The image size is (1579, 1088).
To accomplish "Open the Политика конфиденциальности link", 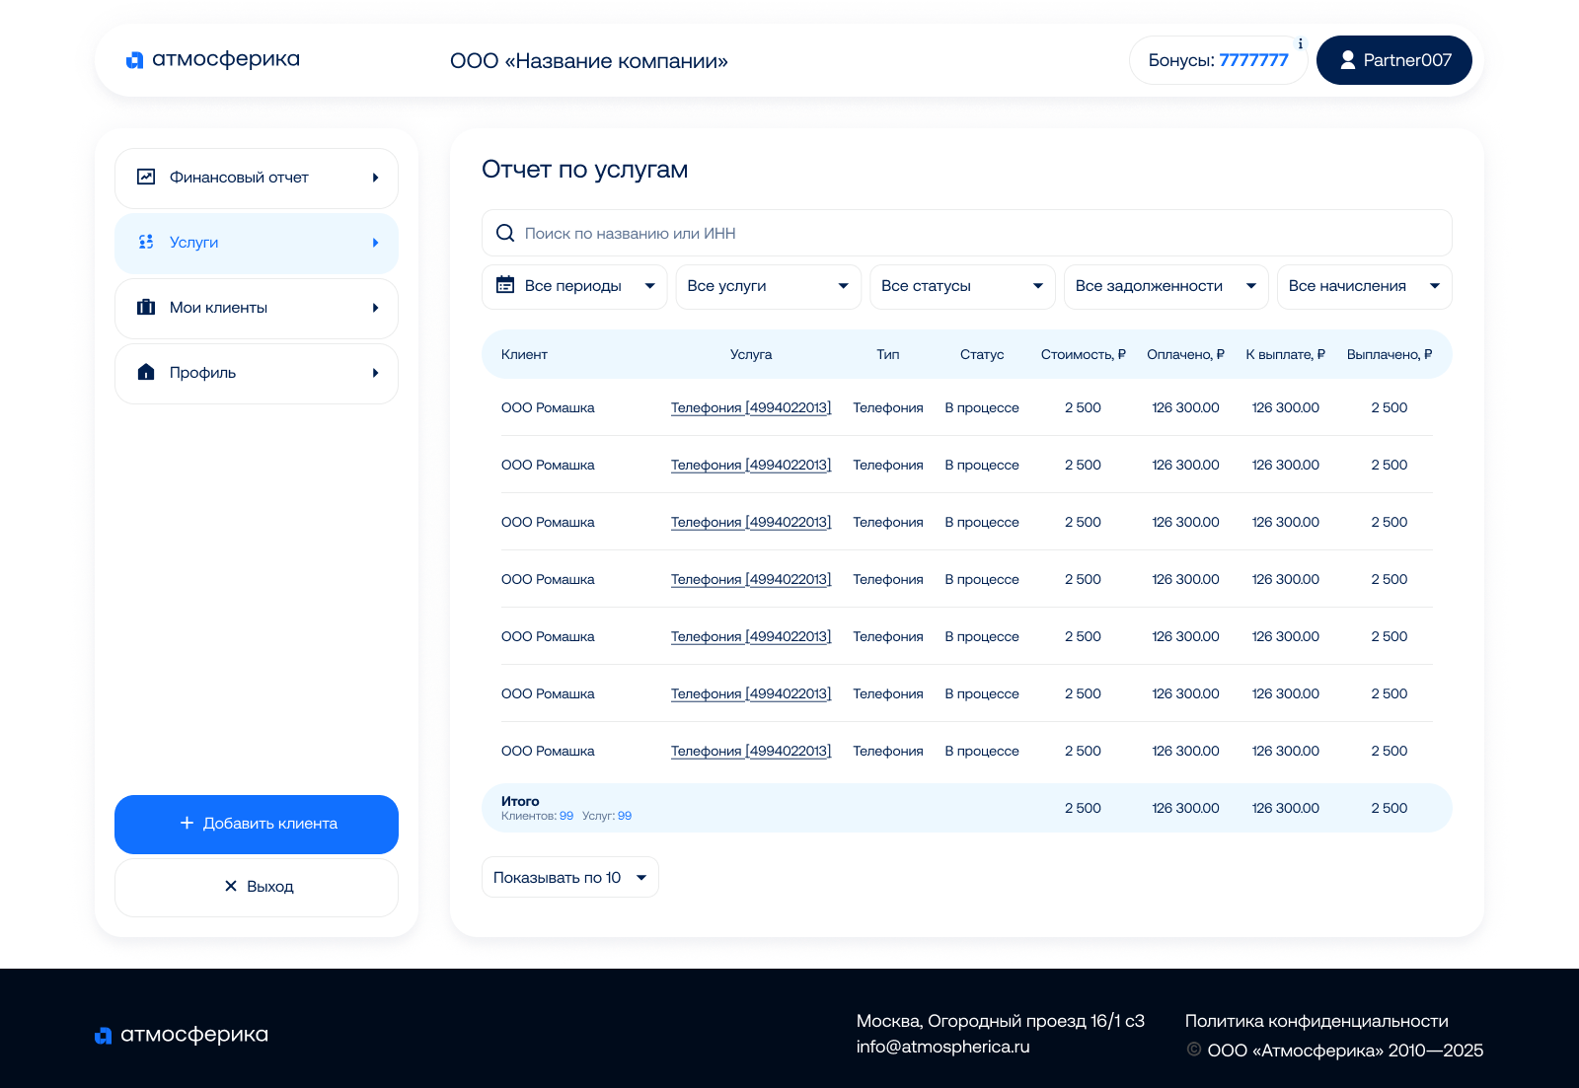I will (x=1316, y=1021).
